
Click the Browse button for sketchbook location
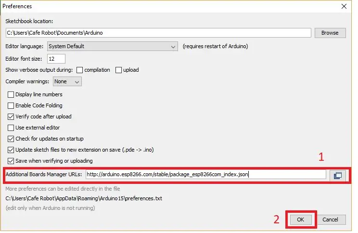click(330, 33)
